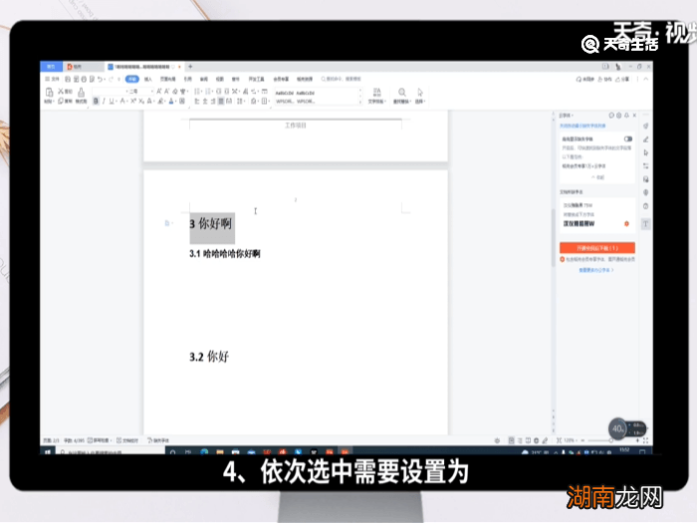The height and width of the screenshot is (523, 697).
Task: Switch to the Developer Tools ribbon tab
Action: [x=256, y=79]
